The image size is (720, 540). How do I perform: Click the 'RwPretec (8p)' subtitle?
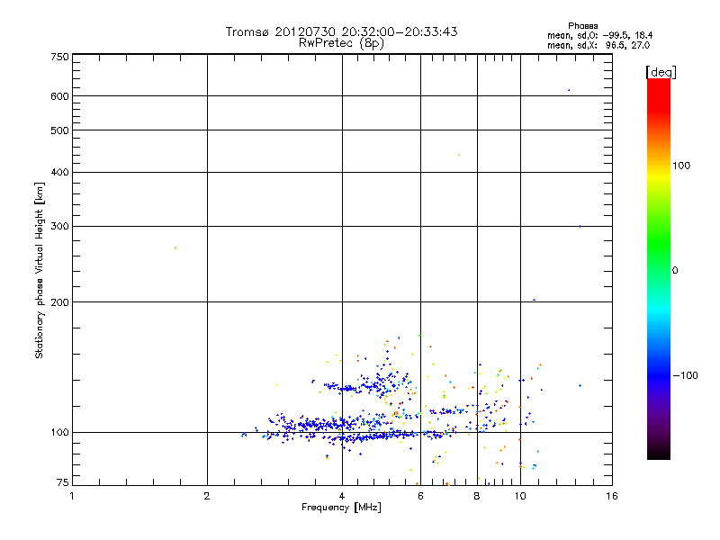(x=341, y=43)
